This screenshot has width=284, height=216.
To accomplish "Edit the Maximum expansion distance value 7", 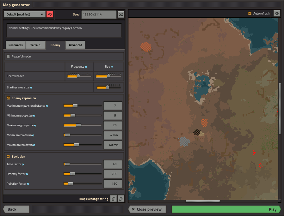I will [x=113, y=106].
